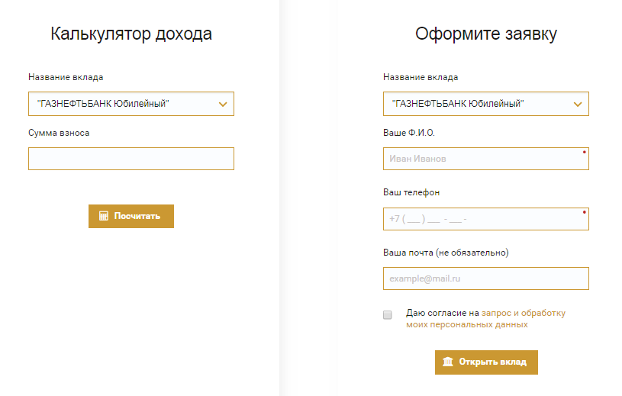
Task: Tick the personal data consent checkbox
Action: click(388, 314)
